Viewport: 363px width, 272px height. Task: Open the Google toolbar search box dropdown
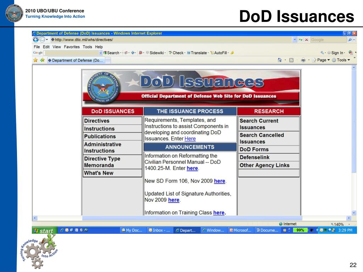101,53
